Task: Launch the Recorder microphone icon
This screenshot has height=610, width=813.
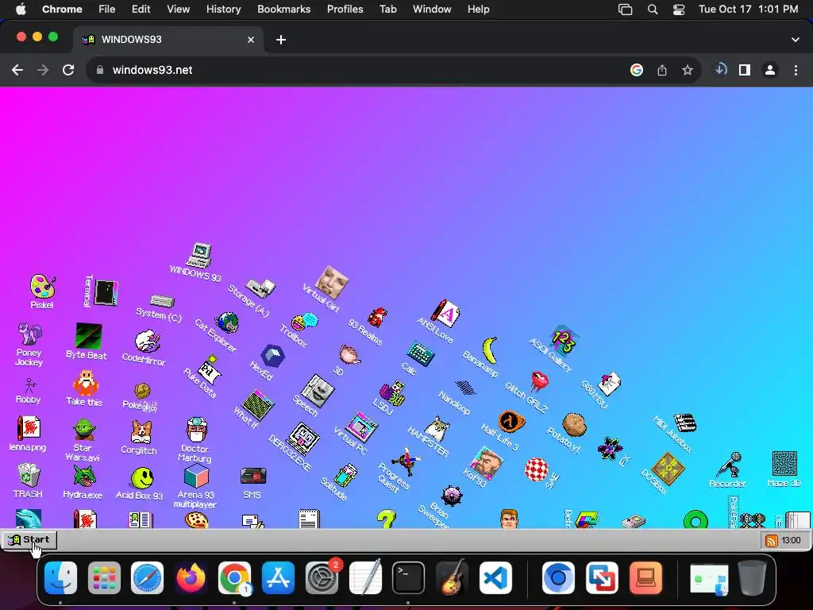Action: pos(729,464)
